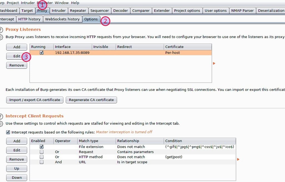Switch to the Comparer tab
285x182 pixels.
(x=141, y=11)
